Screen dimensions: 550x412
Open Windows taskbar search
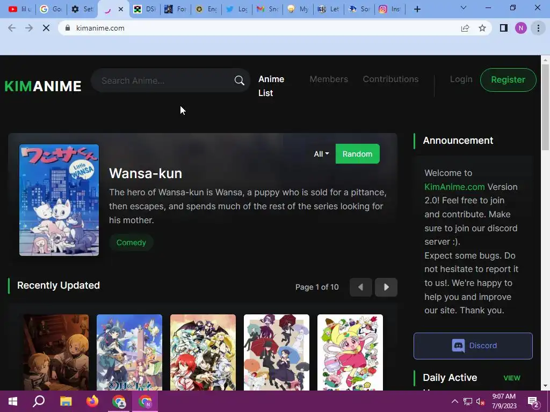(x=39, y=401)
